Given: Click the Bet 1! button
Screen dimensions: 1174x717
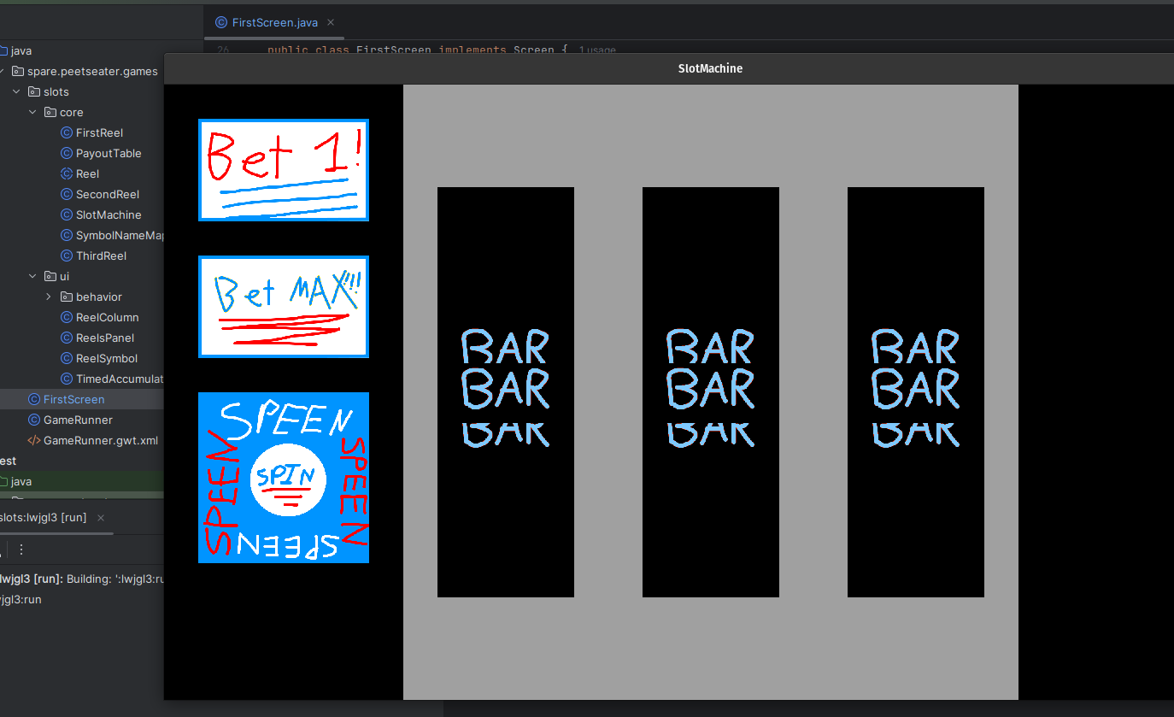Looking at the screenshot, I should click(x=283, y=170).
